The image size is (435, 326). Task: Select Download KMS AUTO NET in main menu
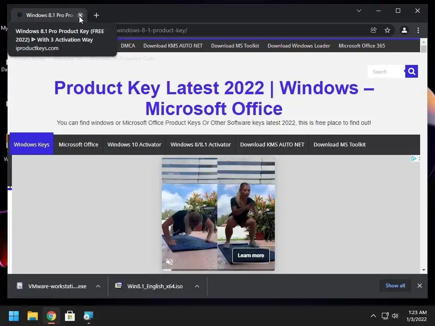click(272, 144)
